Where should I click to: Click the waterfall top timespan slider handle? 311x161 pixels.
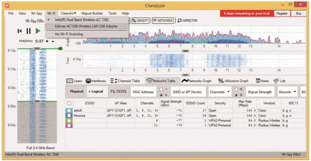coord(37,48)
